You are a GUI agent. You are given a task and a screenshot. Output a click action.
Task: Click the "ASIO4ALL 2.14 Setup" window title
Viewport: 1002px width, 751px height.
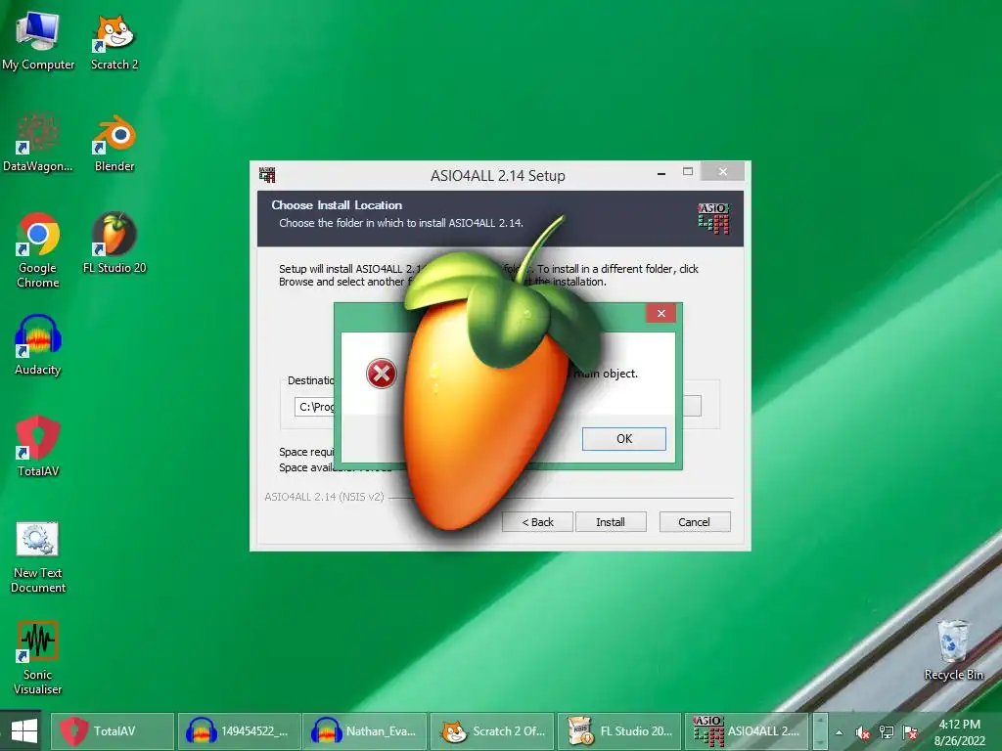coord(497,175)
